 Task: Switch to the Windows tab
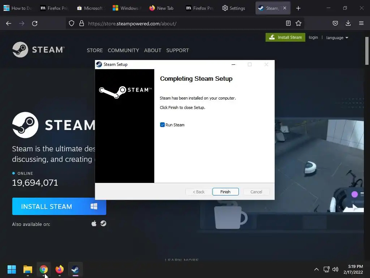(x=127, y=8)
